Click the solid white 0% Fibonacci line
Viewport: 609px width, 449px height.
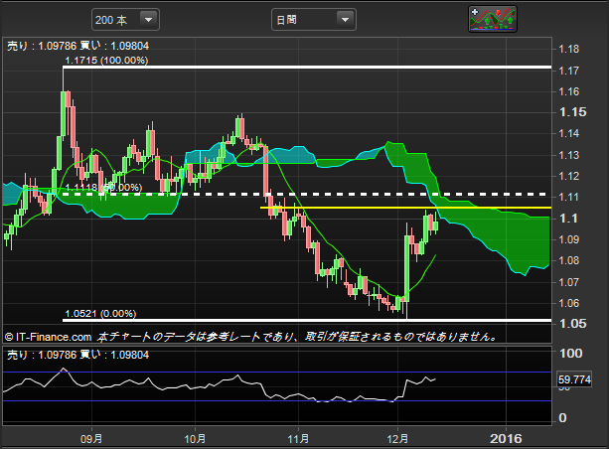point(307,321)
